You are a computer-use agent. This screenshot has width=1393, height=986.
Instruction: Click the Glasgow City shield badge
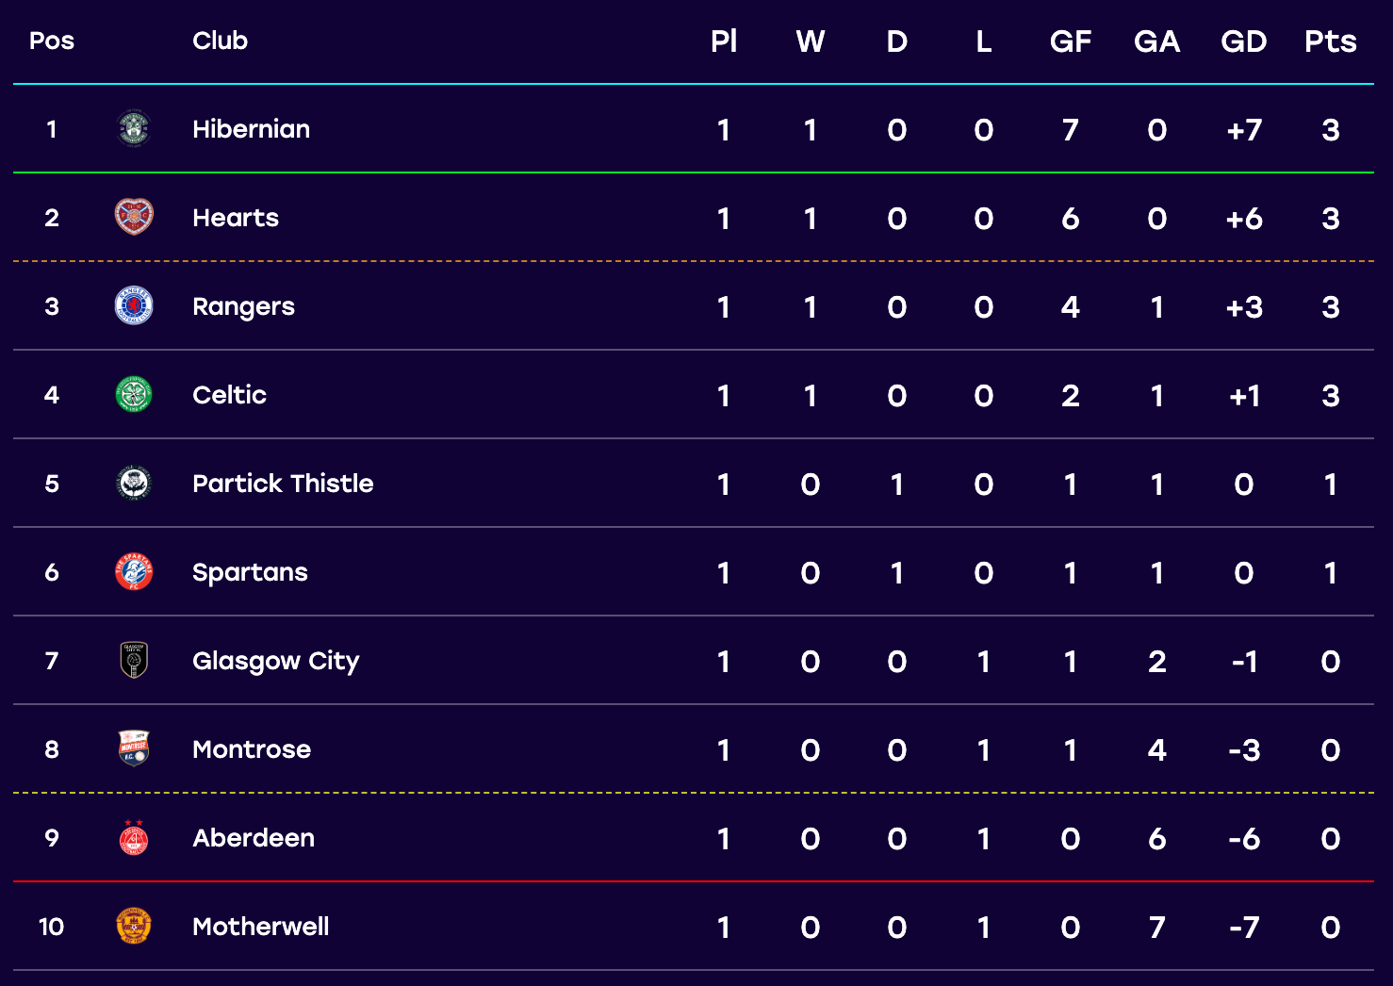134,660
